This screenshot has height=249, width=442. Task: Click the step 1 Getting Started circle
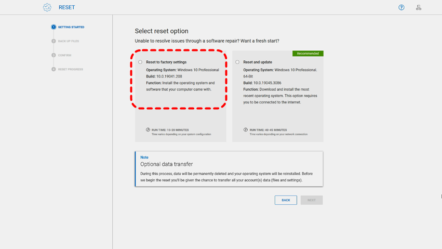click(53, 27)
